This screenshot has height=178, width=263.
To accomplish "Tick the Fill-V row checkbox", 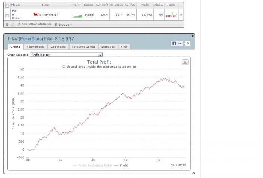I will [x=7, y=15].
